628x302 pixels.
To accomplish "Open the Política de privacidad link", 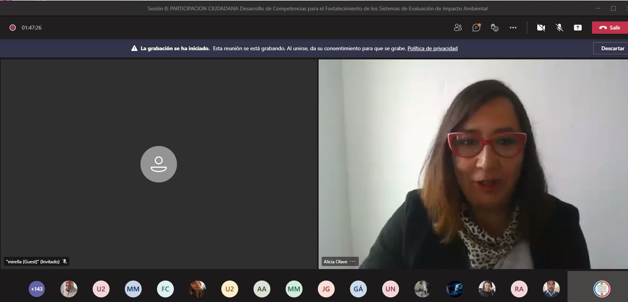I will point(432,48).
